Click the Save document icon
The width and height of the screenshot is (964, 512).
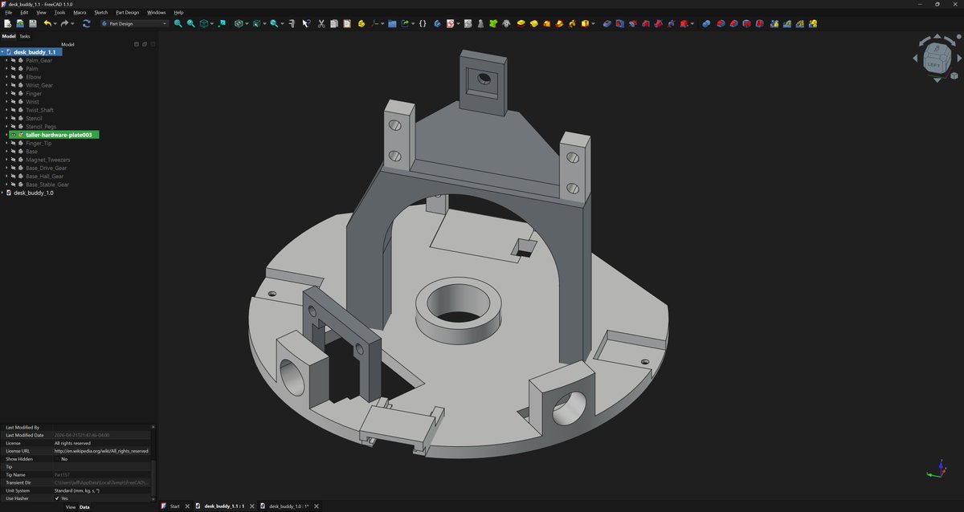[x=33, y=23]
